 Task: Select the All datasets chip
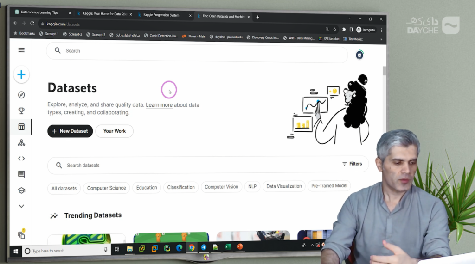coord(64,189)
